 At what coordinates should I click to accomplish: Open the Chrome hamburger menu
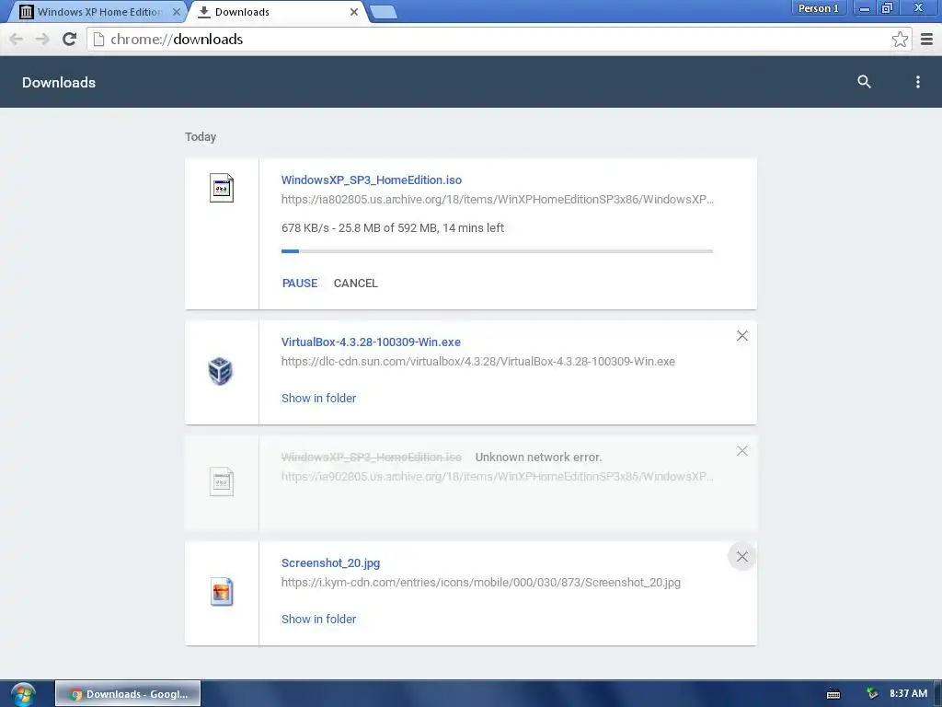click(927, 39)
